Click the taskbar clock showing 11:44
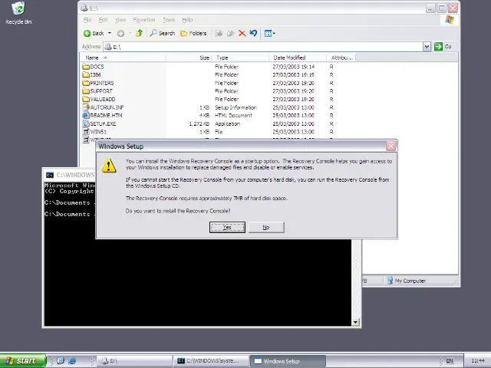The height and width of the screenshot is (368, 491). point(478,361)
